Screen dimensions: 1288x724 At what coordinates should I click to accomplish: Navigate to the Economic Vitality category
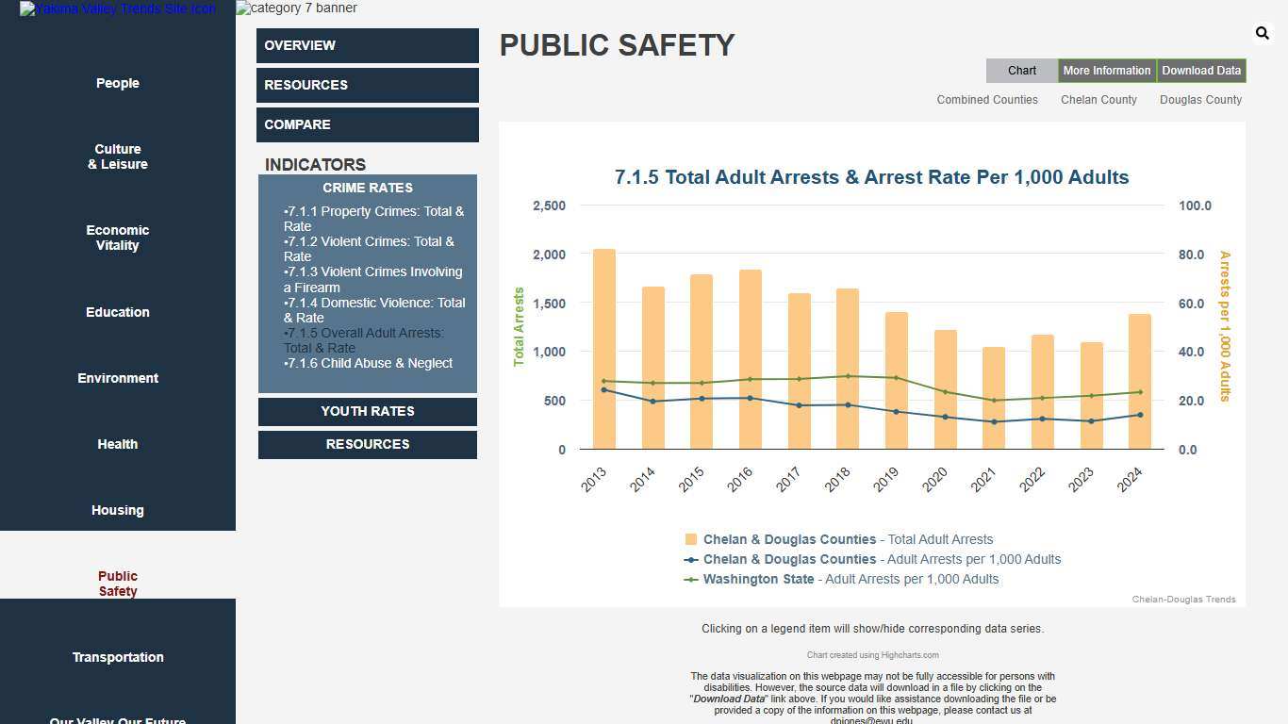(x=118, y=238)
